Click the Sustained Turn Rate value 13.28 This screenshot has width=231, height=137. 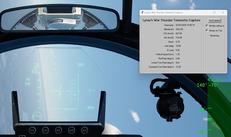click(178, 67)
